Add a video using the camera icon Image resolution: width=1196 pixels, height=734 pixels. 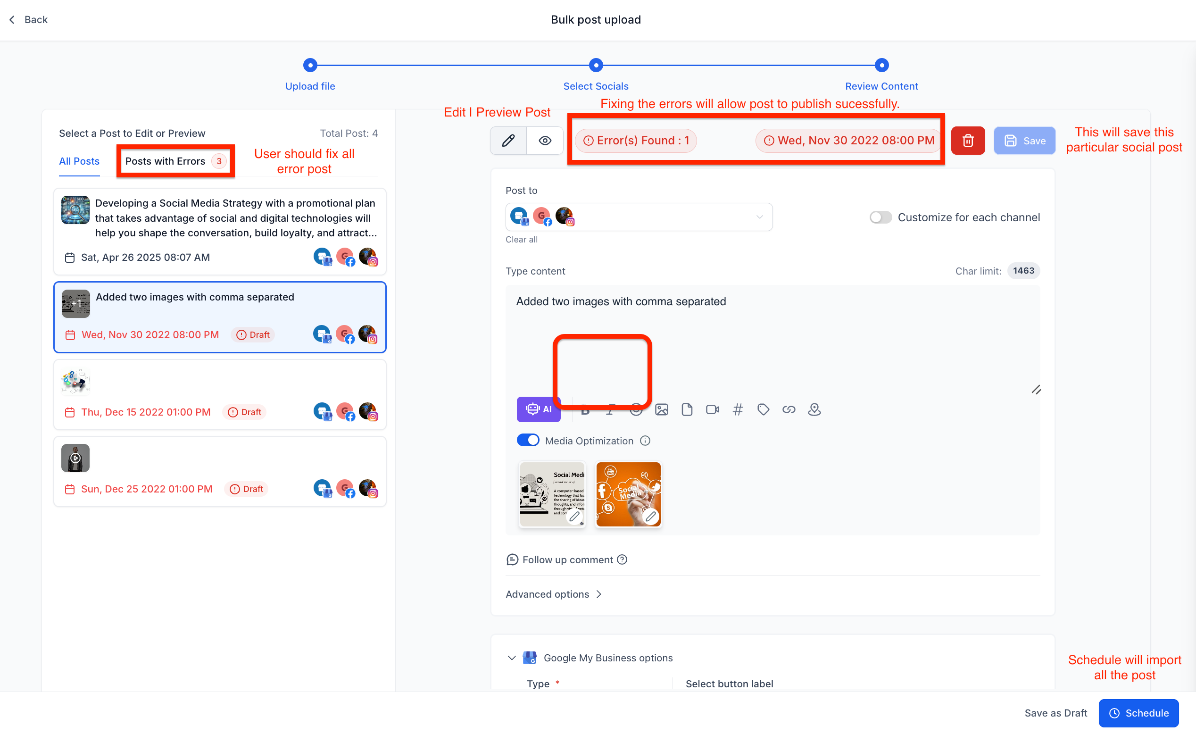[x=712, y=410]
